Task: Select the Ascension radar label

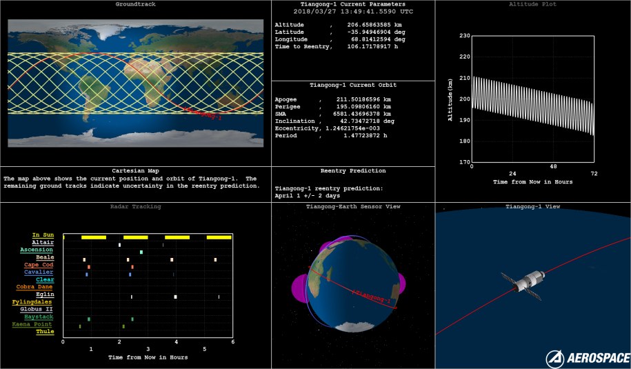Action: pyautogui.click(x=37, y=250)
